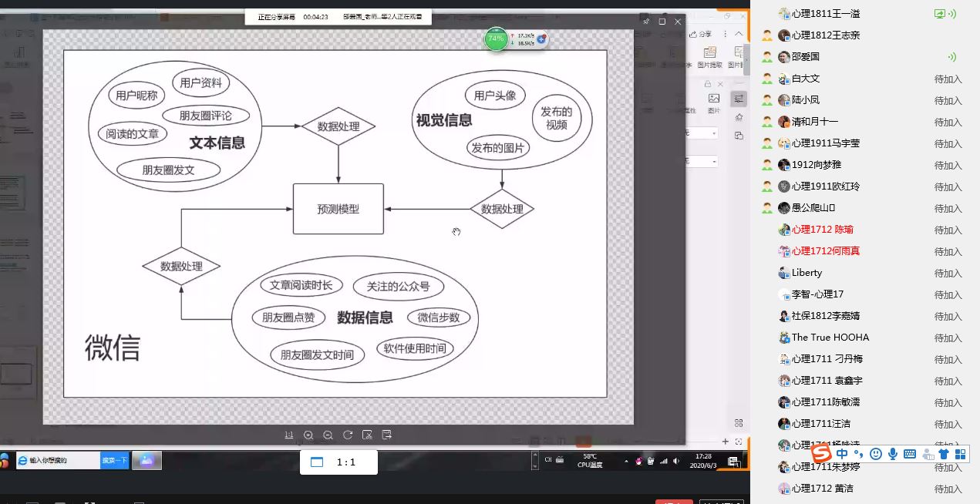Zoom in using the magnifier plus icon

pos(308,435)
